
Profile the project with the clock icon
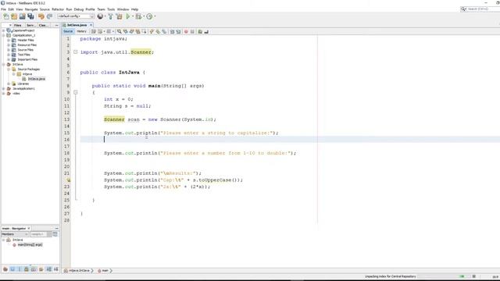149,16
